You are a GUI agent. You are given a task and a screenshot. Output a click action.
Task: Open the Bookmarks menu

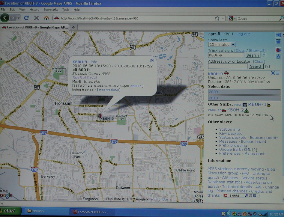(50, 10)
